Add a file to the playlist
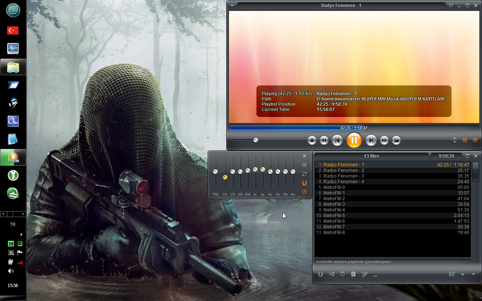The image size is (482, 301). click(x=353, y=274)
